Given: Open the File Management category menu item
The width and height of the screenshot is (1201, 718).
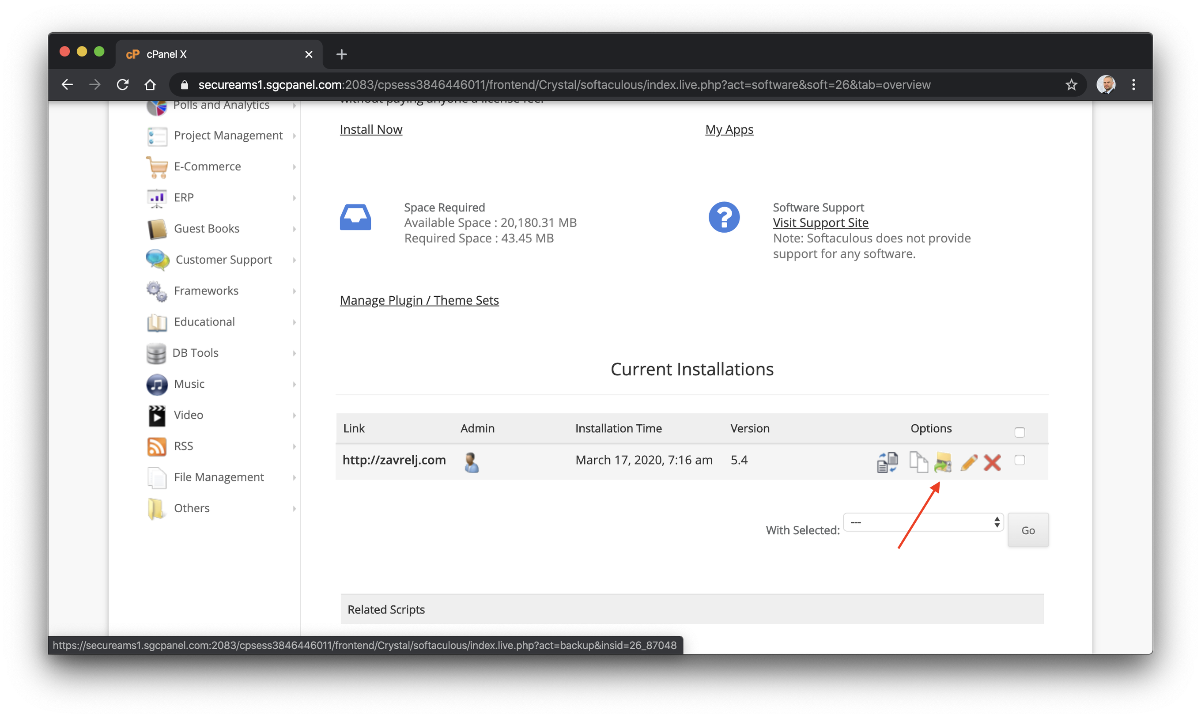Looking at the screenshot, I should click(x=219, y=477).
